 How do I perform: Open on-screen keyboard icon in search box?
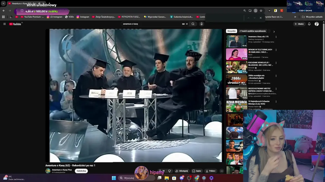[183, 24]
